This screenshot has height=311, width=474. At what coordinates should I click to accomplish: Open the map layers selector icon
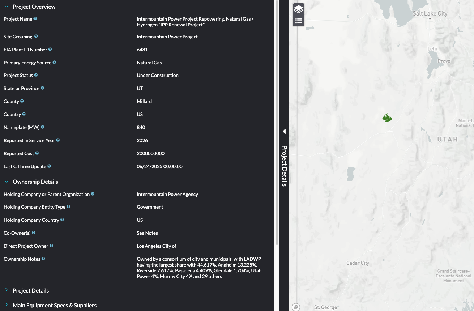click(299, 9)
